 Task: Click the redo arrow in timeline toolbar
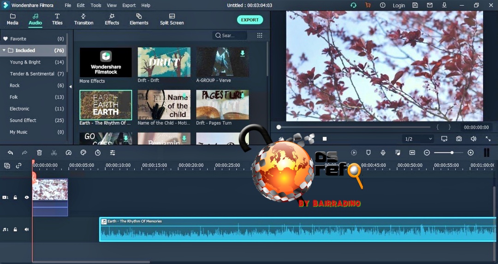click(x=24, y=153)
